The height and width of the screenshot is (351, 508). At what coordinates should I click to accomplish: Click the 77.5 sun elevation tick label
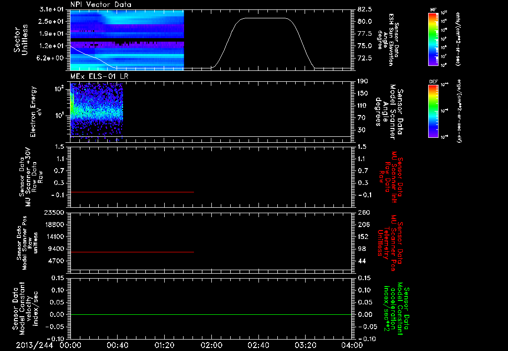[365, 34]
